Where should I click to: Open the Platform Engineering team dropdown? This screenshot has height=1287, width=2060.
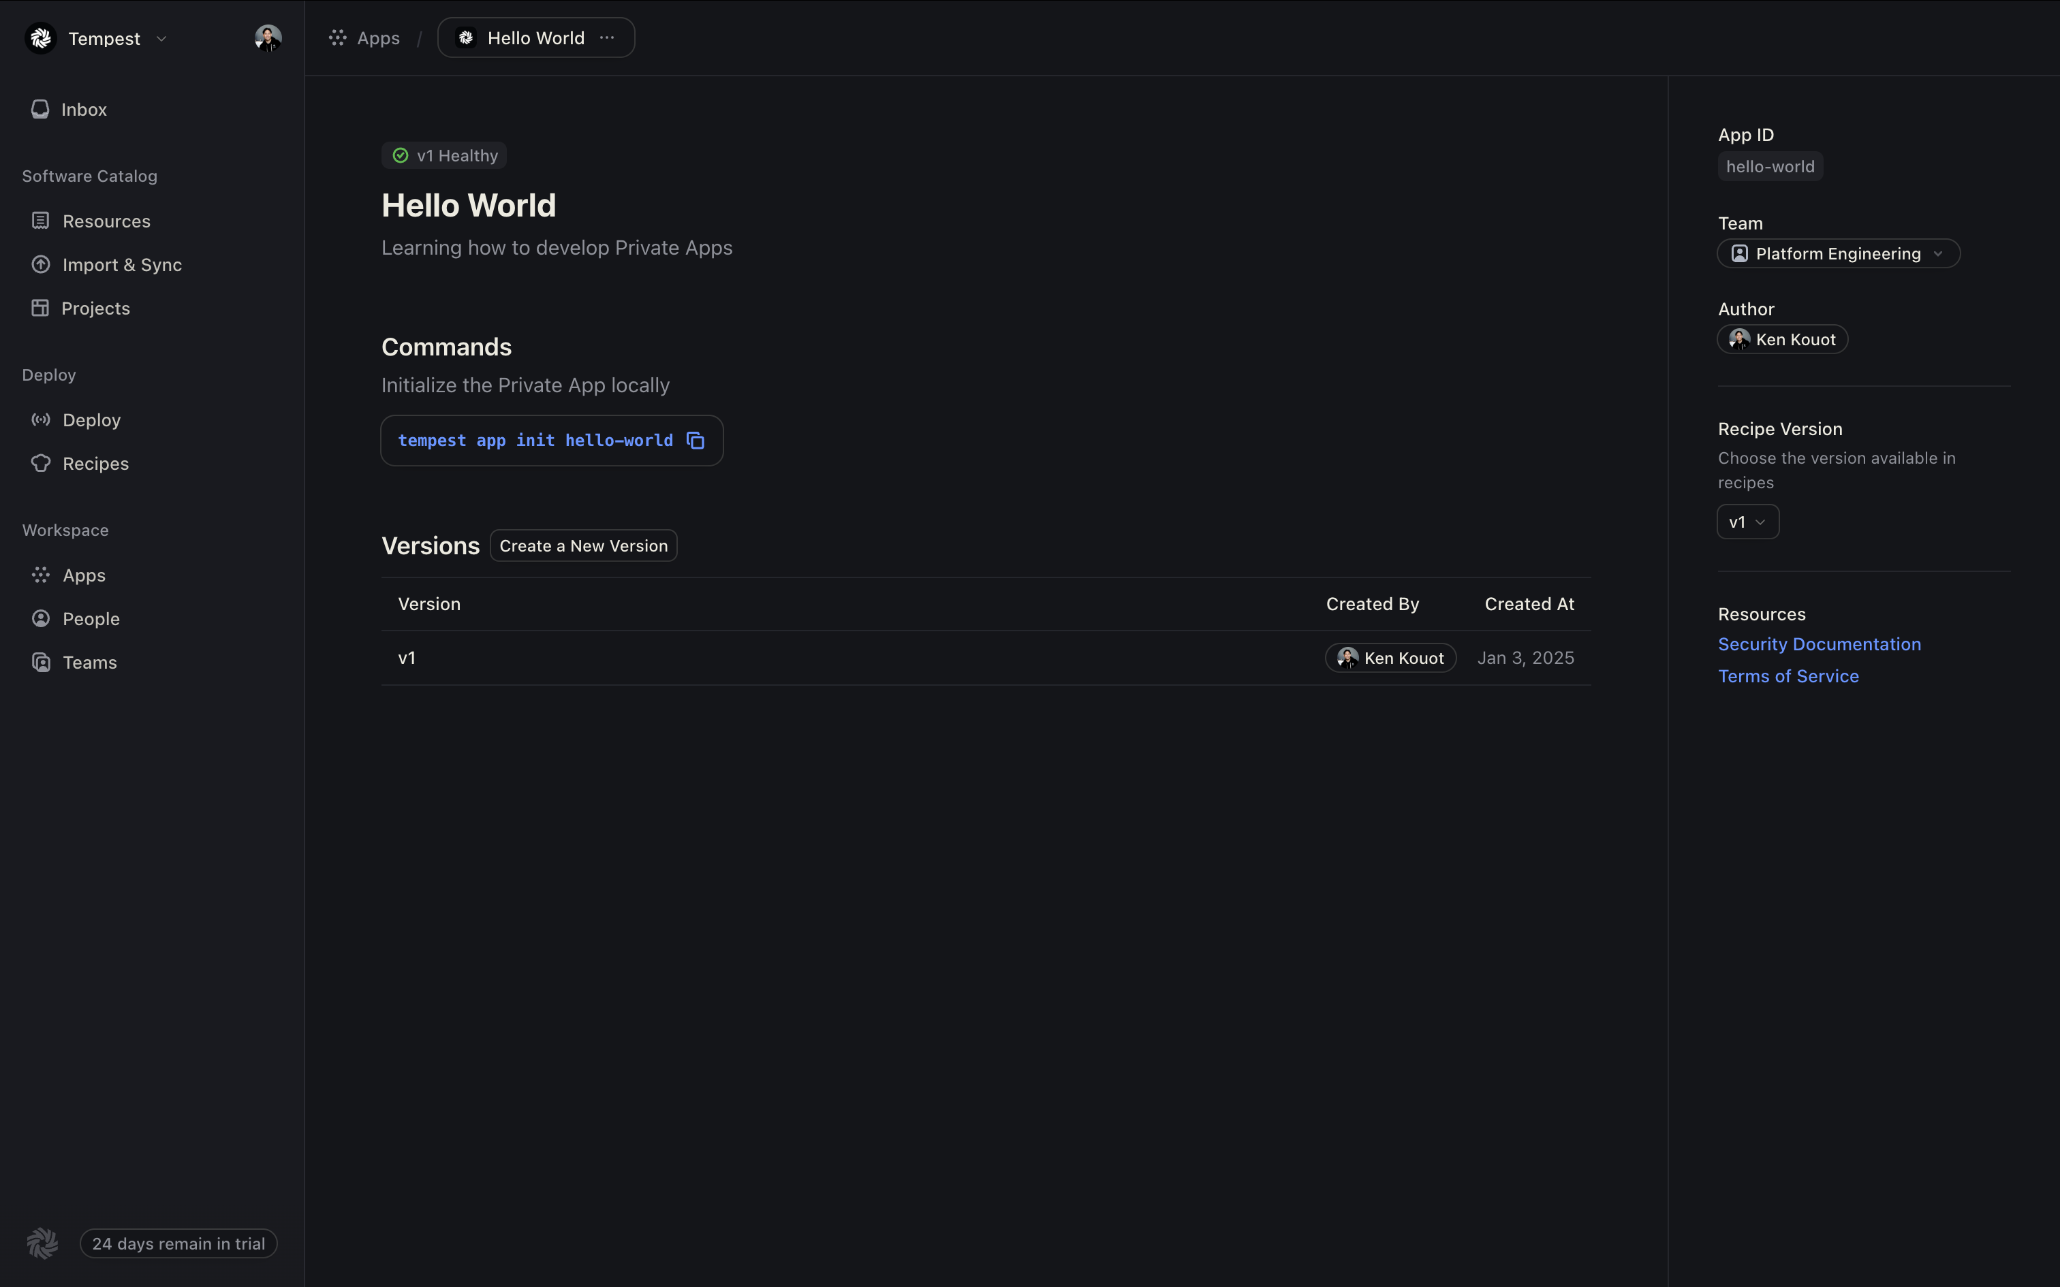pos(1838,253)
